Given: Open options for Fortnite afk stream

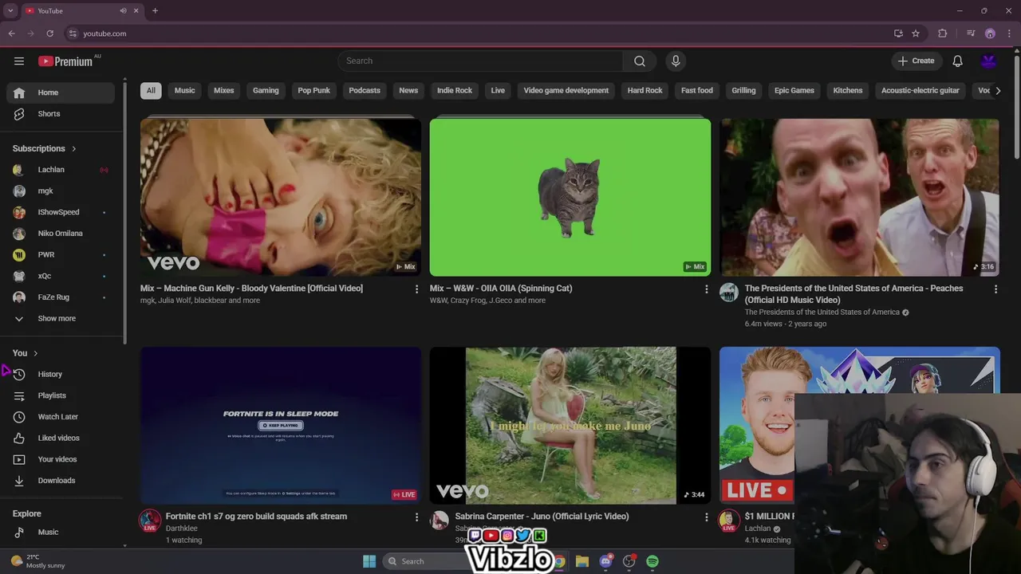Looking at the screenshot, I should click(416, 517).
